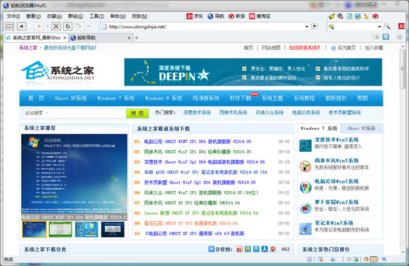Screen dimensions: 409x266
Task: Click the site search text field
Action: [74, 113]
